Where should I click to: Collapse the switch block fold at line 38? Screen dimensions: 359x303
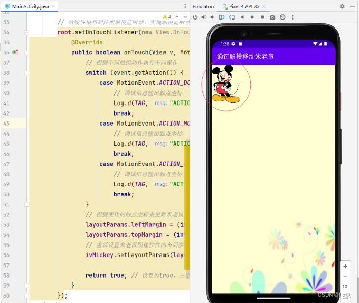pyautogui.click(x=26, y=73)
